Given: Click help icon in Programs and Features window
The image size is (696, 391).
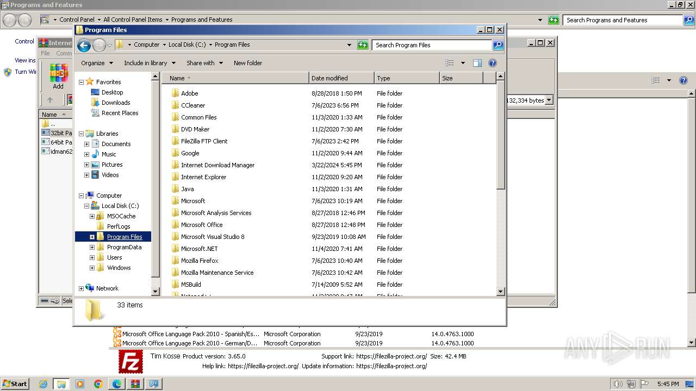Looking at the screenshot, I should 683,80.
